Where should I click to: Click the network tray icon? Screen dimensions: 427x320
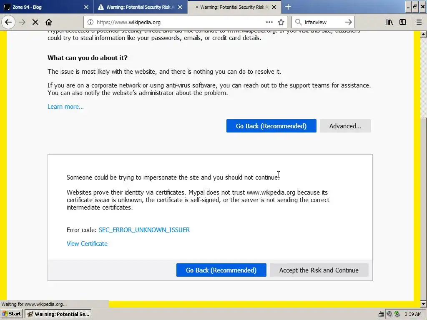click(x=397, y=314)
